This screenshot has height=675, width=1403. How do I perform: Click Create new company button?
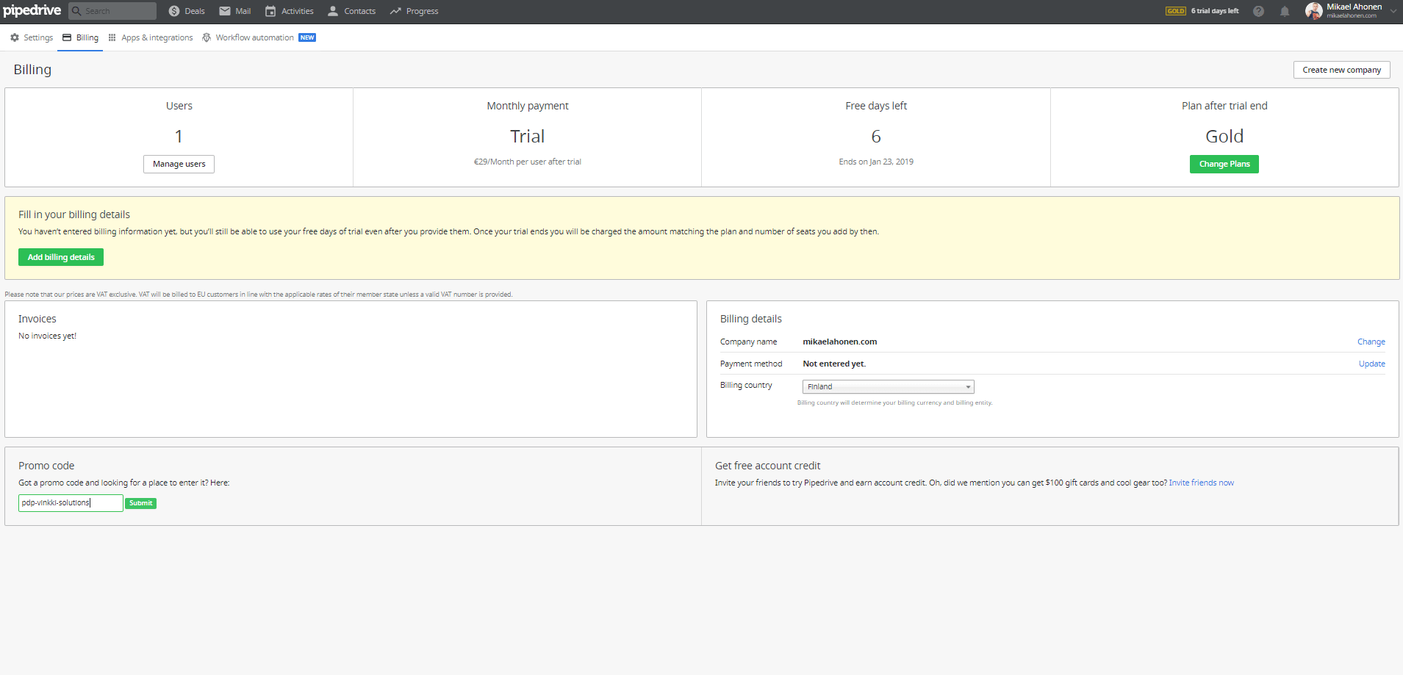(1341, 70)
